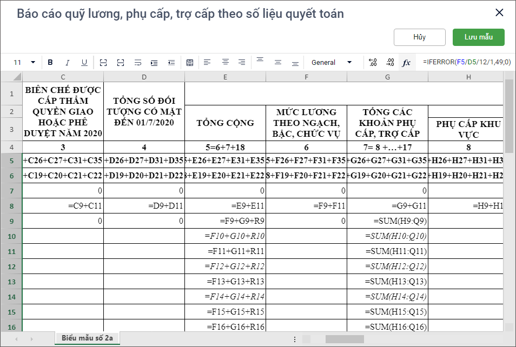Click the decrease indent icon
516x347 pixels.
point(171,63)
